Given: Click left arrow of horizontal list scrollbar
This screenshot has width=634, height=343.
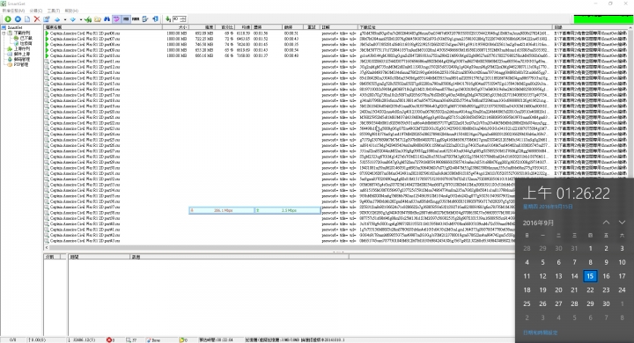Looking at the screenshot, I should pyautogui.click(x=47, y=247).
